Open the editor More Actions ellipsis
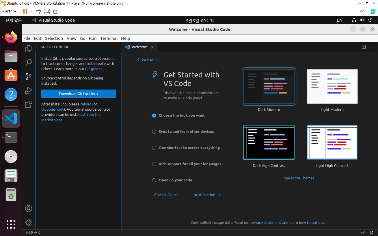 click(x=371, y=47)
